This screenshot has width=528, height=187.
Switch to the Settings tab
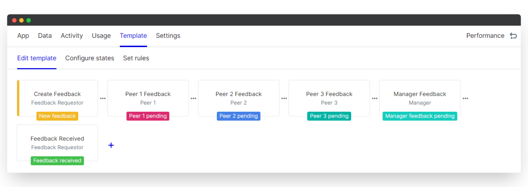(x=168, y=36)
